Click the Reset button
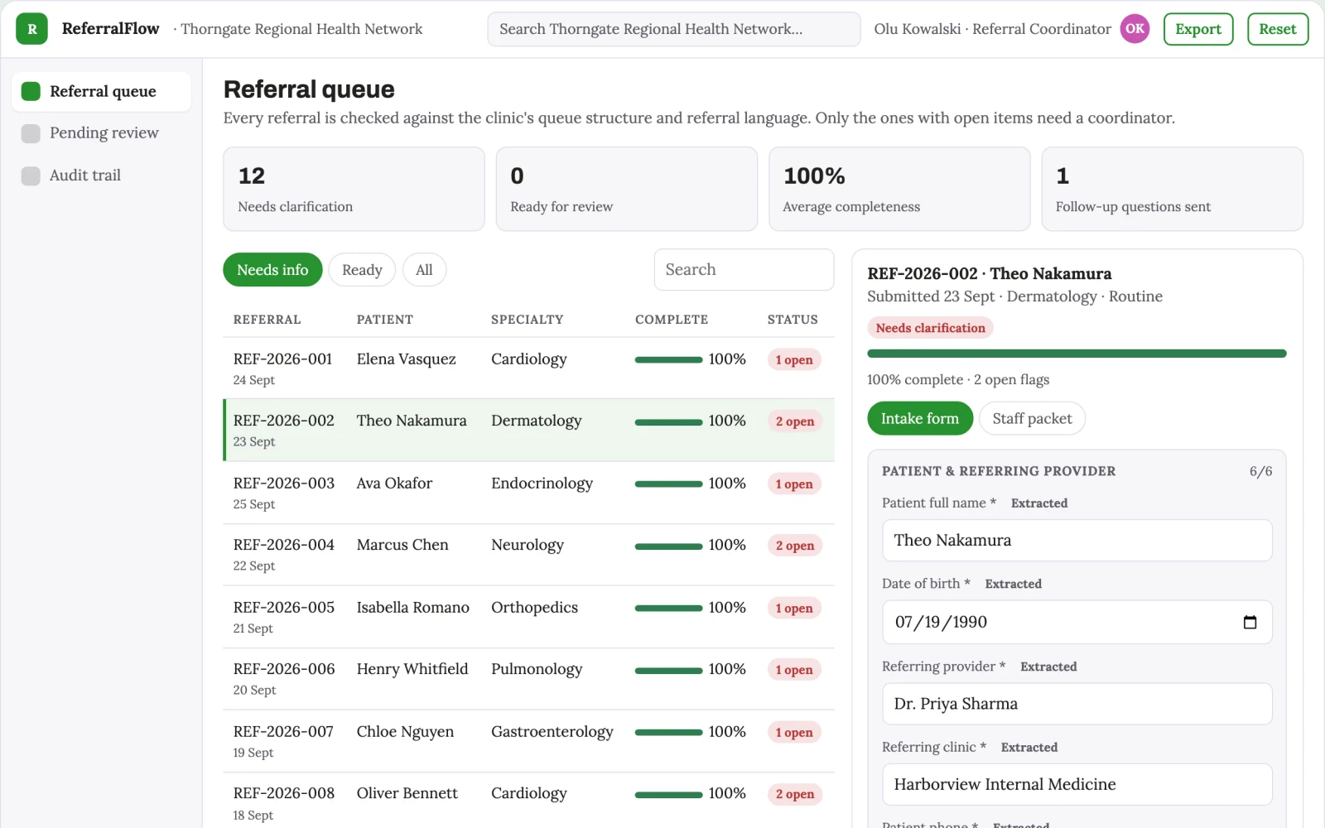Screen dimensions: 1325x828 click(x=1278, y=29)
